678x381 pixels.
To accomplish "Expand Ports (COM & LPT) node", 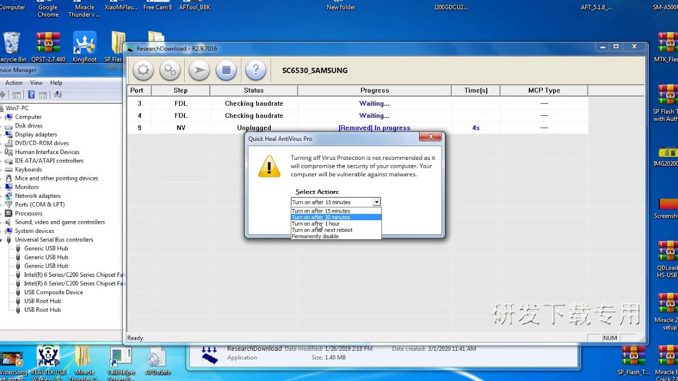I will [1, 205].
